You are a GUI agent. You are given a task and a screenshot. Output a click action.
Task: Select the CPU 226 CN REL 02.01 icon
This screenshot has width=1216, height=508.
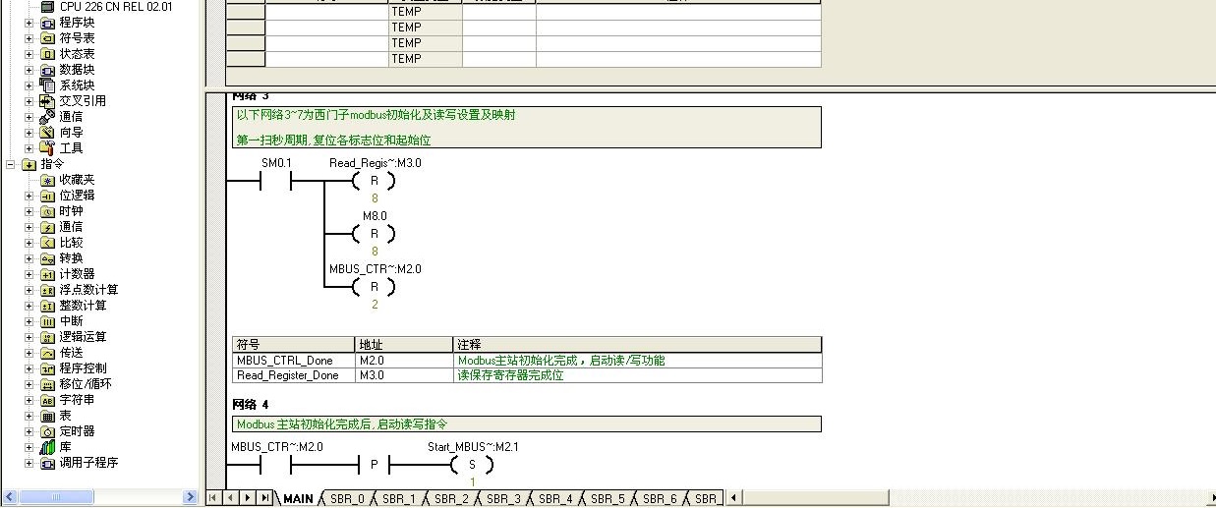click(x=47, y=6)
